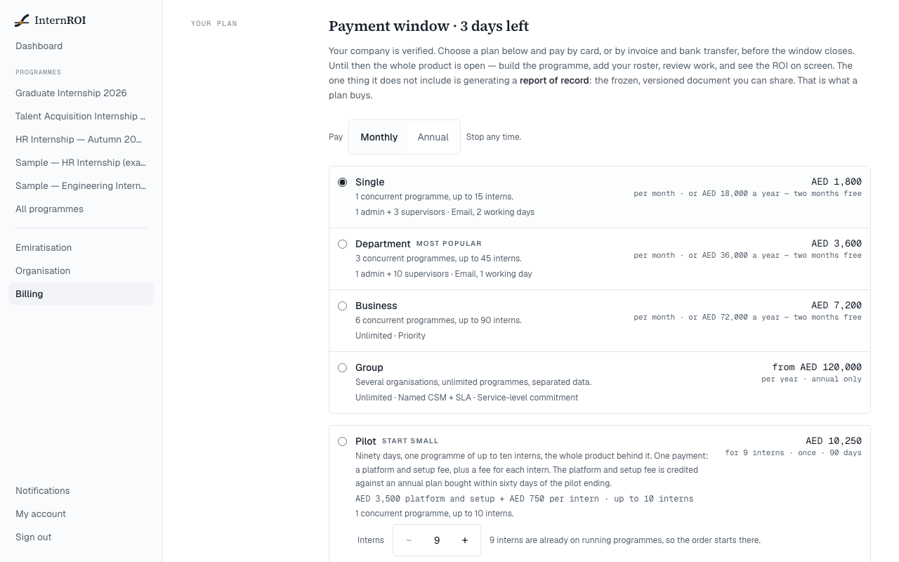
Task: Increase interns count with plus button
Action: [465, 540]
